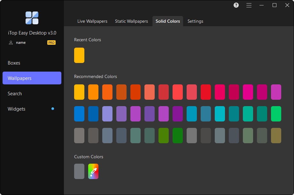Select the Solid Colors tab
Screen dimensions: 294x195
click(x=168, y=21)
